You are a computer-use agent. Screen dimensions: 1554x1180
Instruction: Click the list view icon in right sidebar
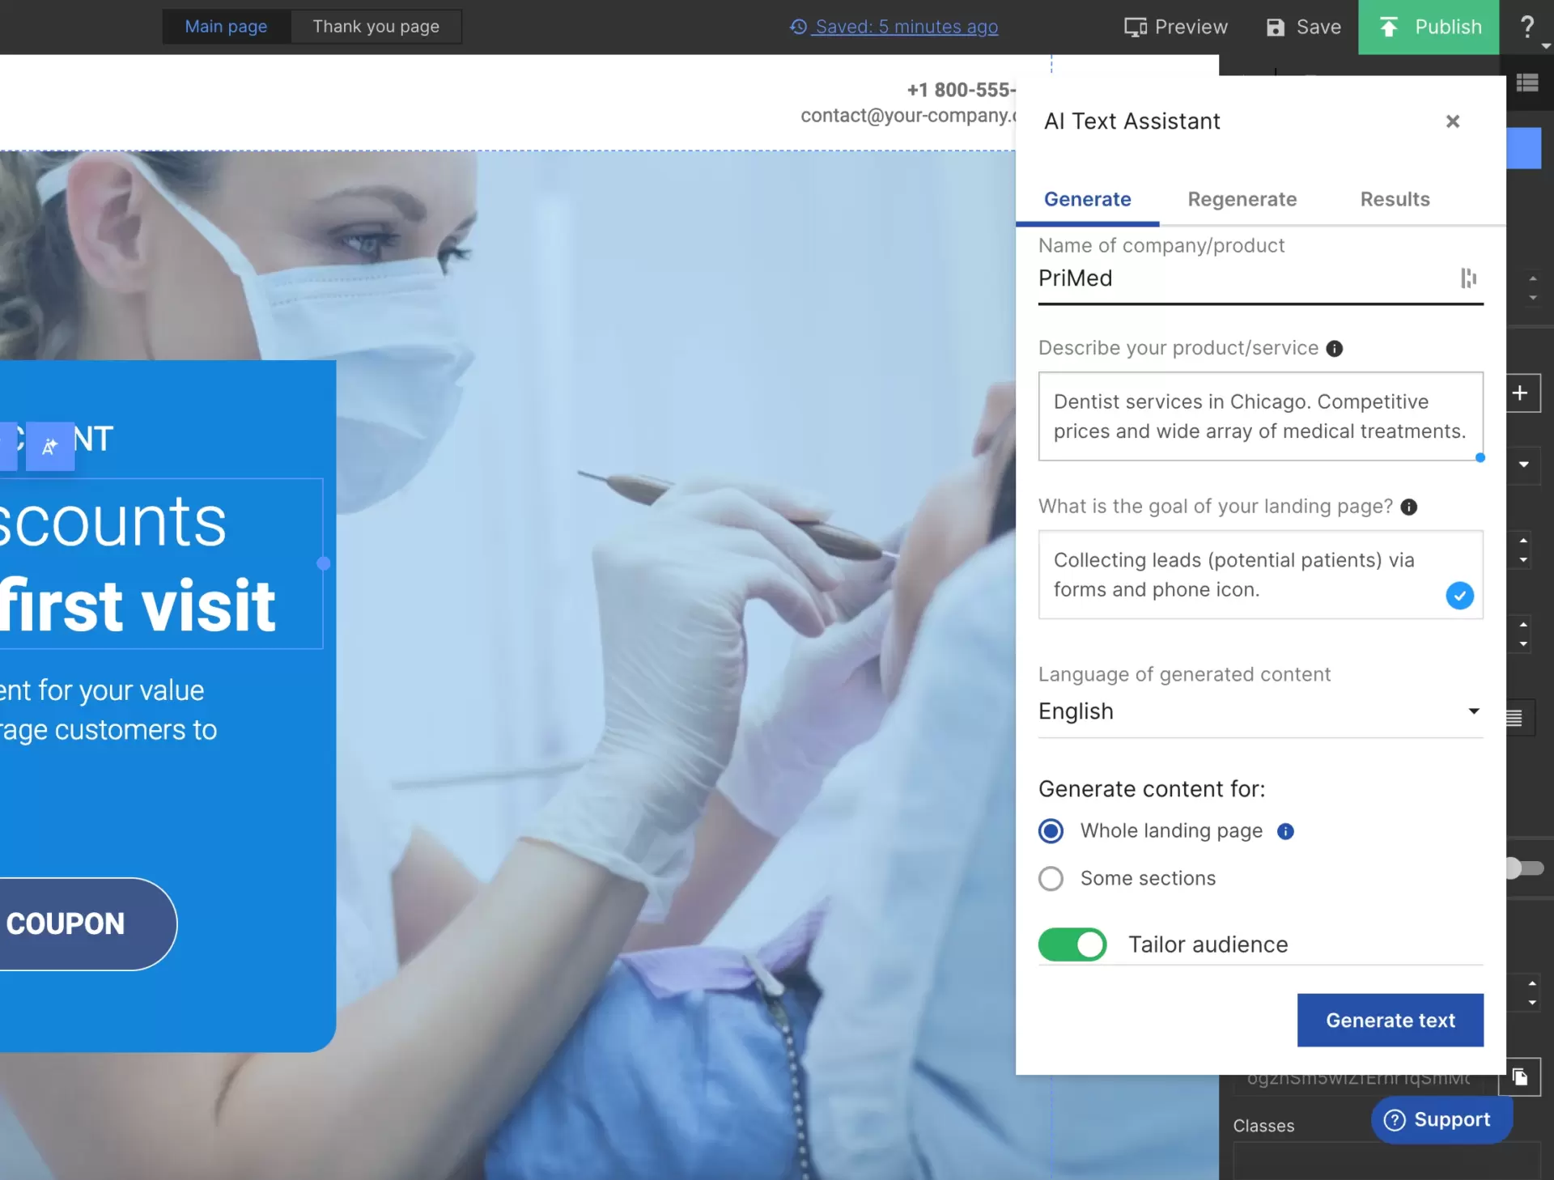pos(1527,83)
